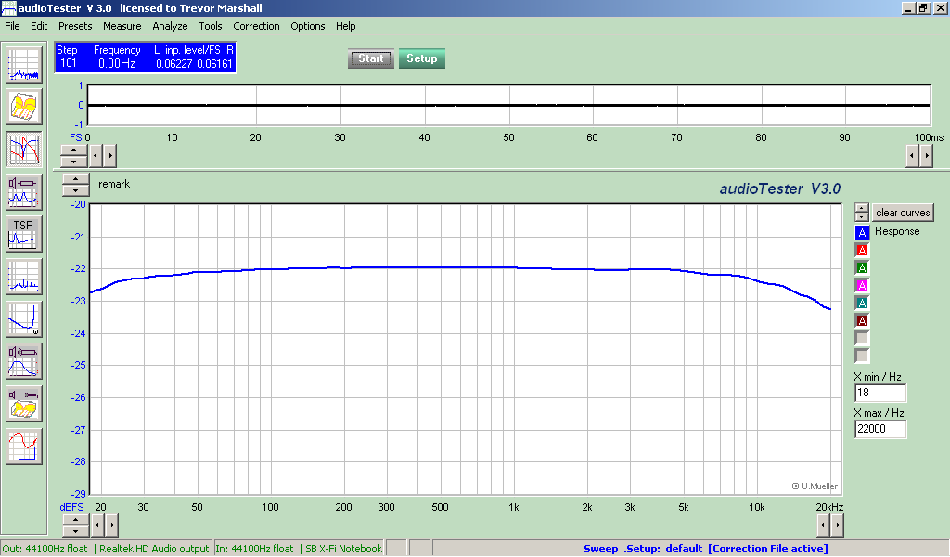Click the up/down stepper beside clear curves
The image size is (950, 557).
[862, 213]
